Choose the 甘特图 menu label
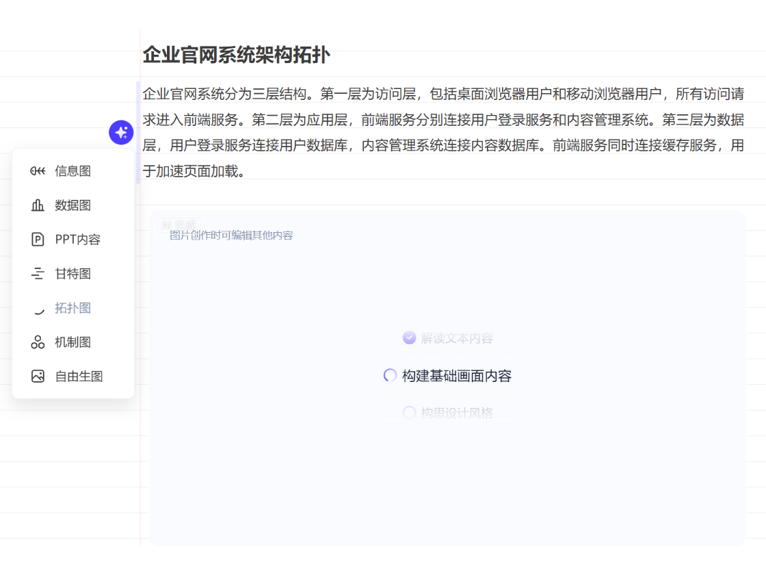 point(72,274)
